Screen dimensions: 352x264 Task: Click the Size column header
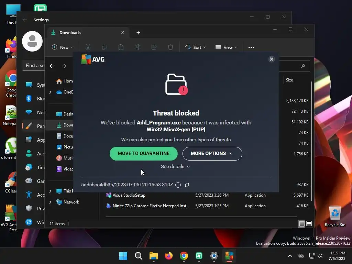coord(289,80)
